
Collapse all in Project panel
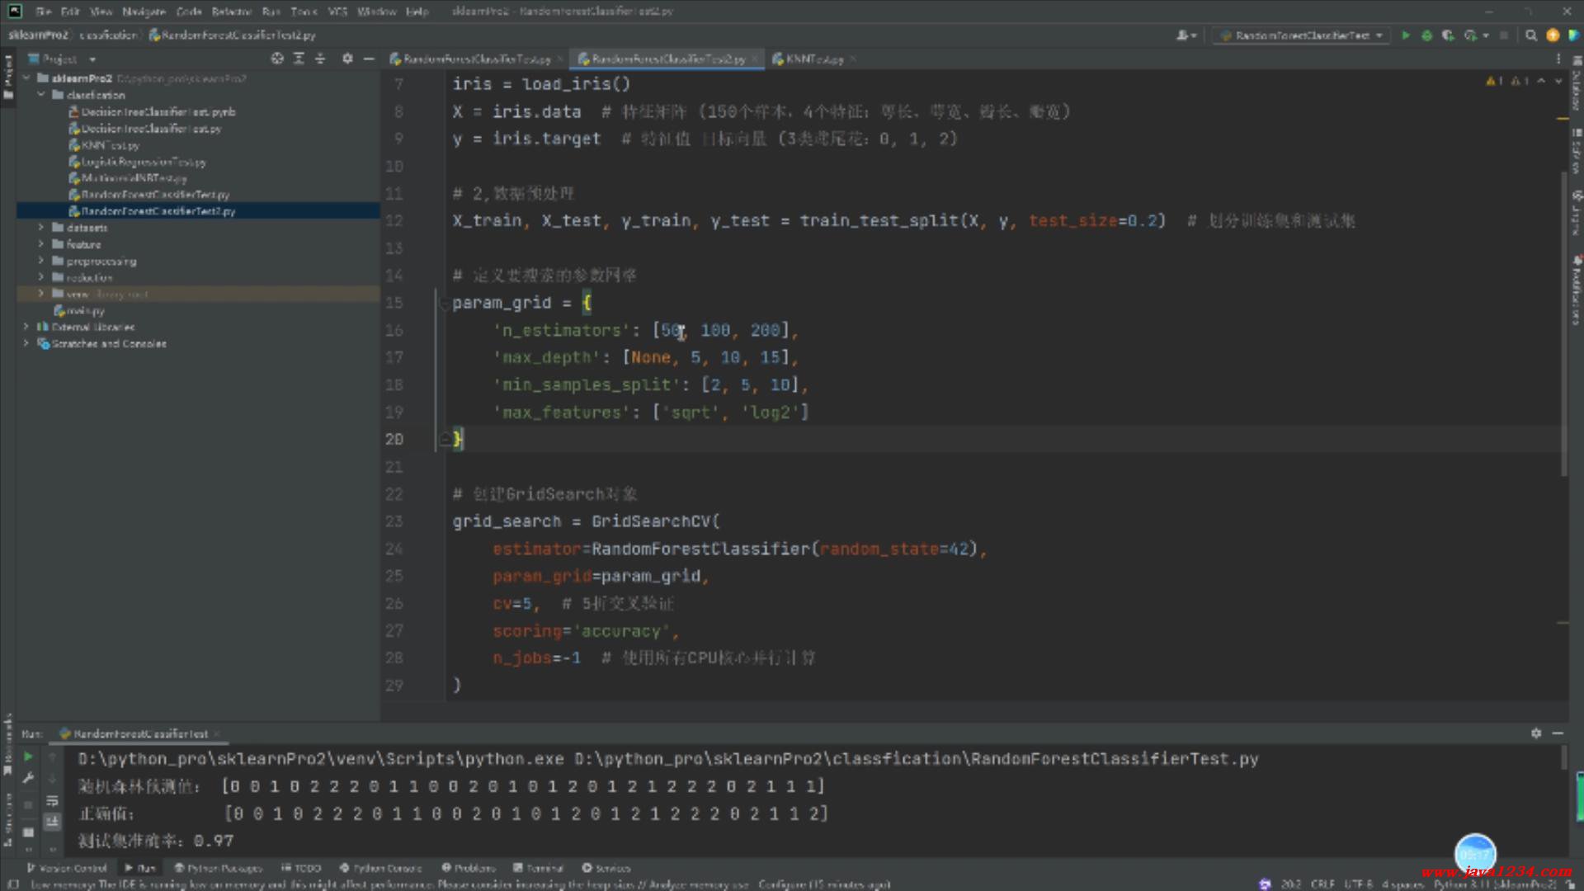click(x=320, y=59)
